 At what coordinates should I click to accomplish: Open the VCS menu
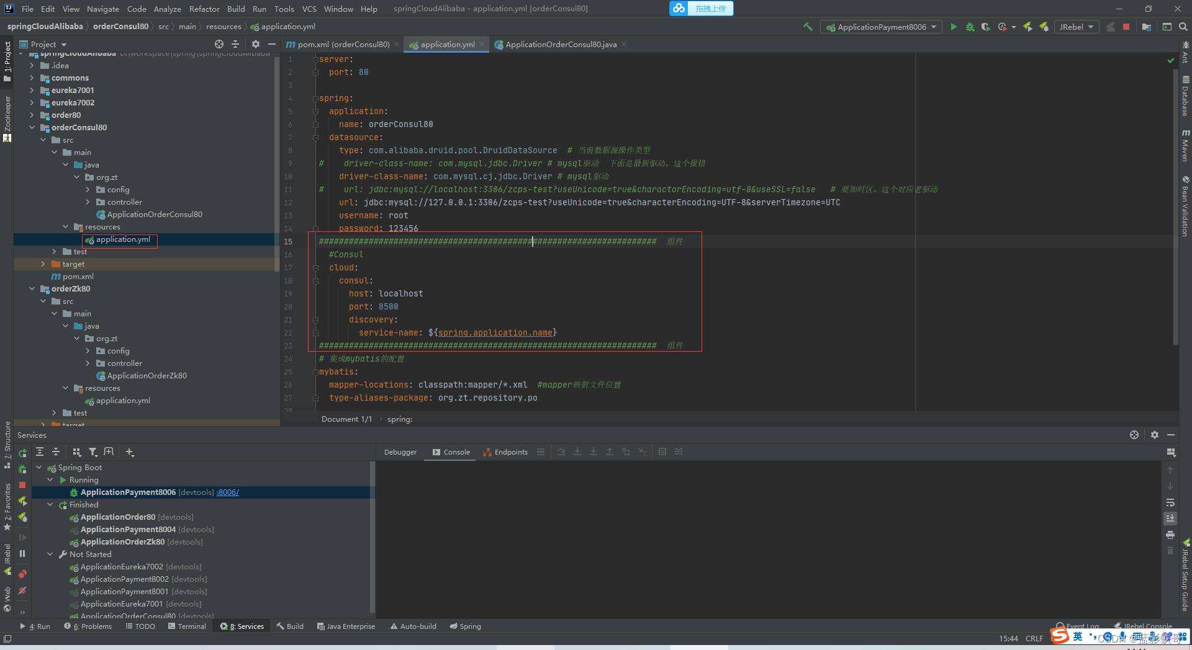pyautogui.click(x=309, y=9)
